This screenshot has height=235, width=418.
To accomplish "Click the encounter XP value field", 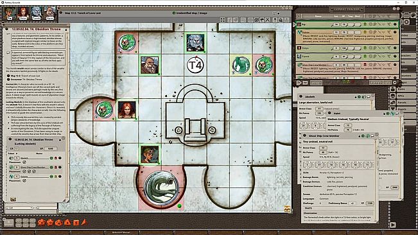I will (50, 149).
